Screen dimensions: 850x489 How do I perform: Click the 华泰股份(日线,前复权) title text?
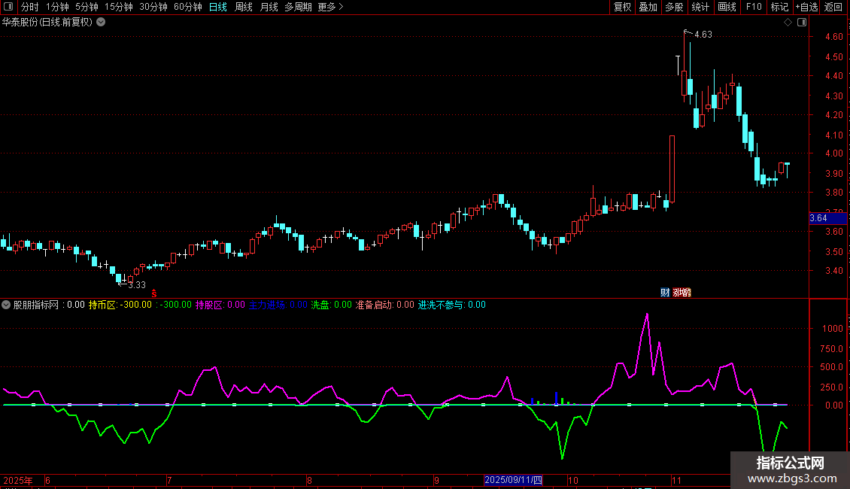[47, 23]
